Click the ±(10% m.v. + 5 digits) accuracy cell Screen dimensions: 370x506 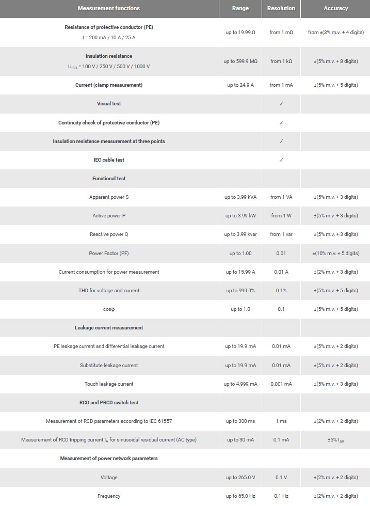(335, 253)
